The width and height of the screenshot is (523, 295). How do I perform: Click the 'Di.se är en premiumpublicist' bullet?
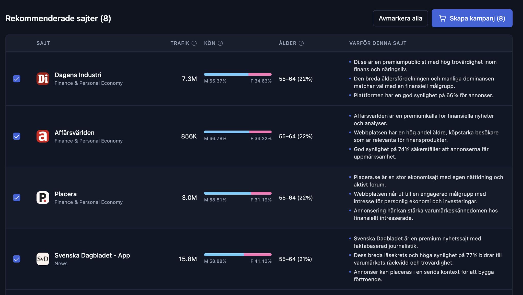click(425, 66)
